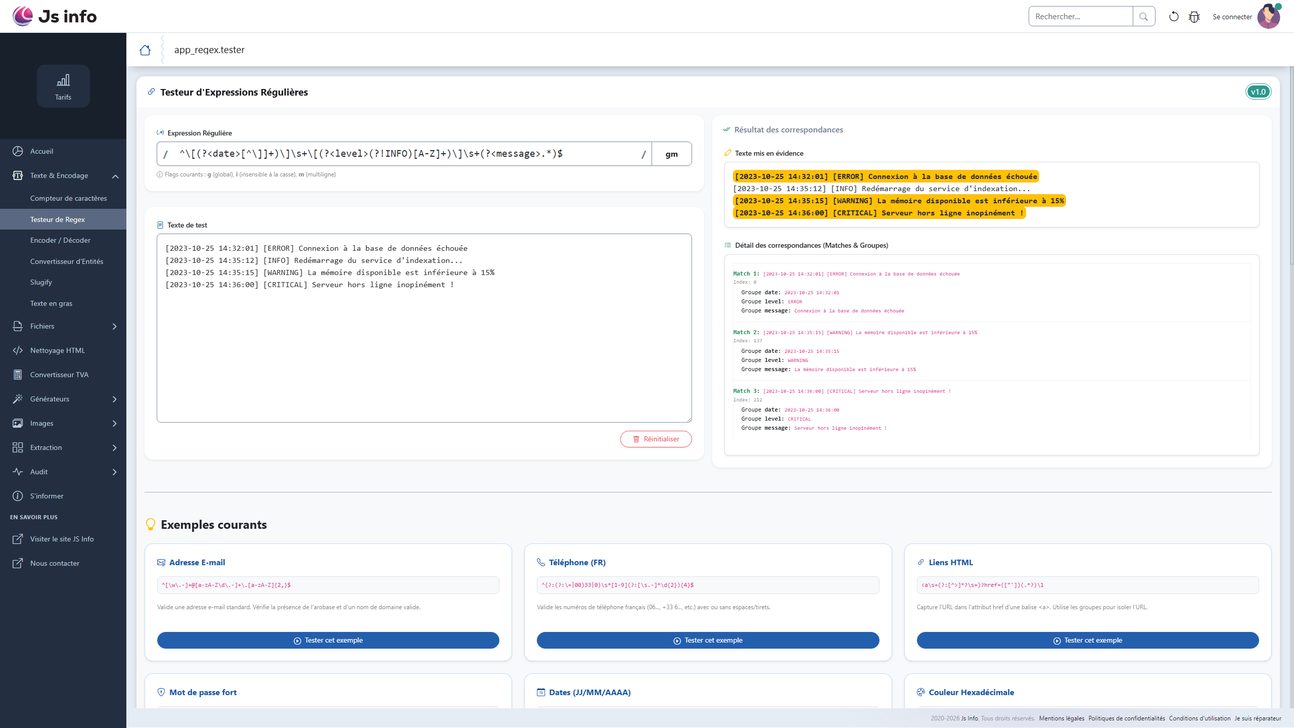Click the link icon beside Testeur d'Expressions Régulières
1294x728 pixels.
151,92
